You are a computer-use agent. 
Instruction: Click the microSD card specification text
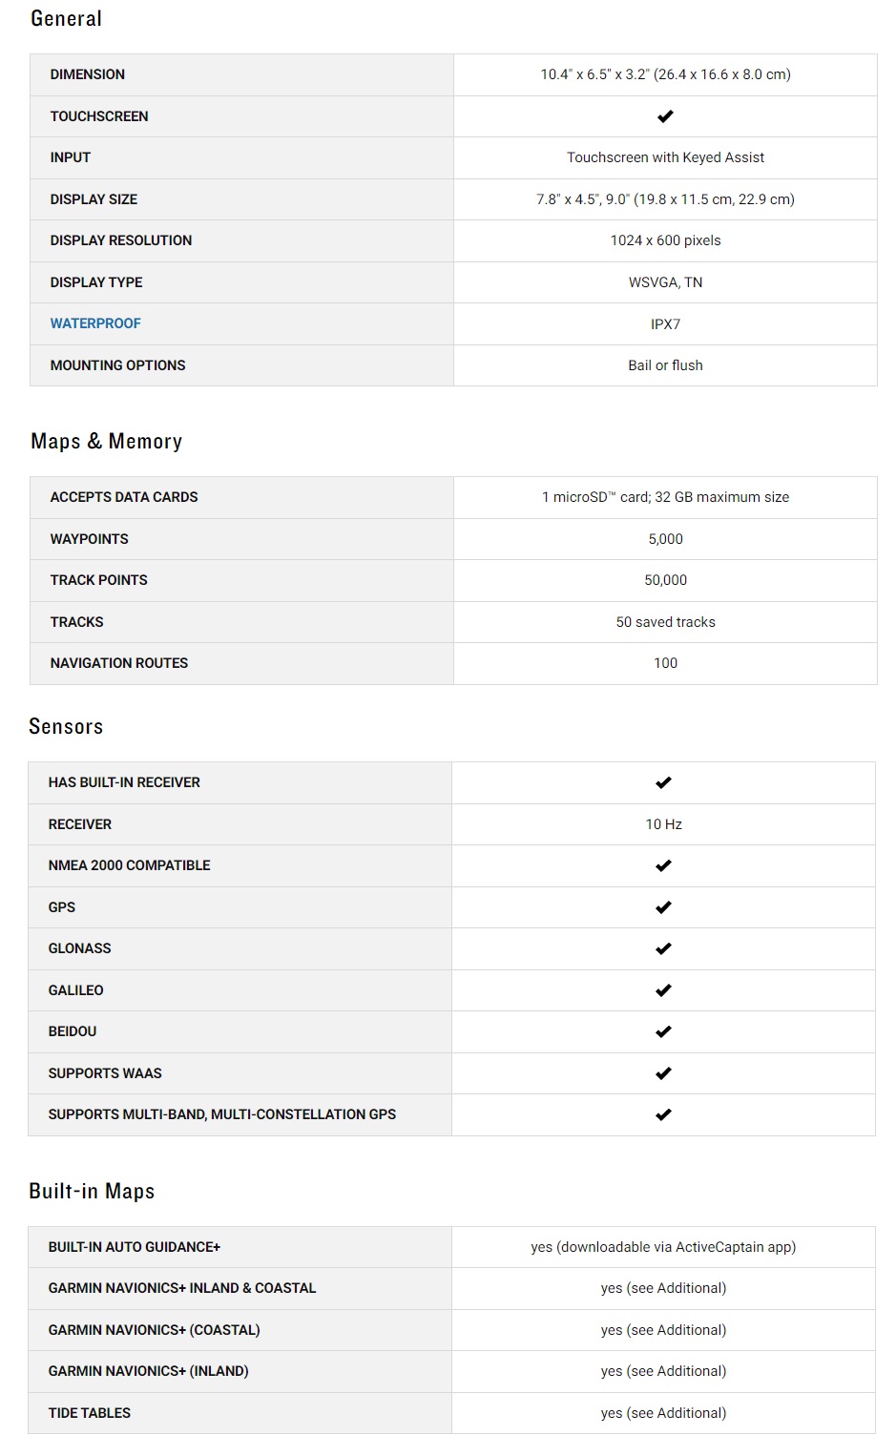coord(665,497)
